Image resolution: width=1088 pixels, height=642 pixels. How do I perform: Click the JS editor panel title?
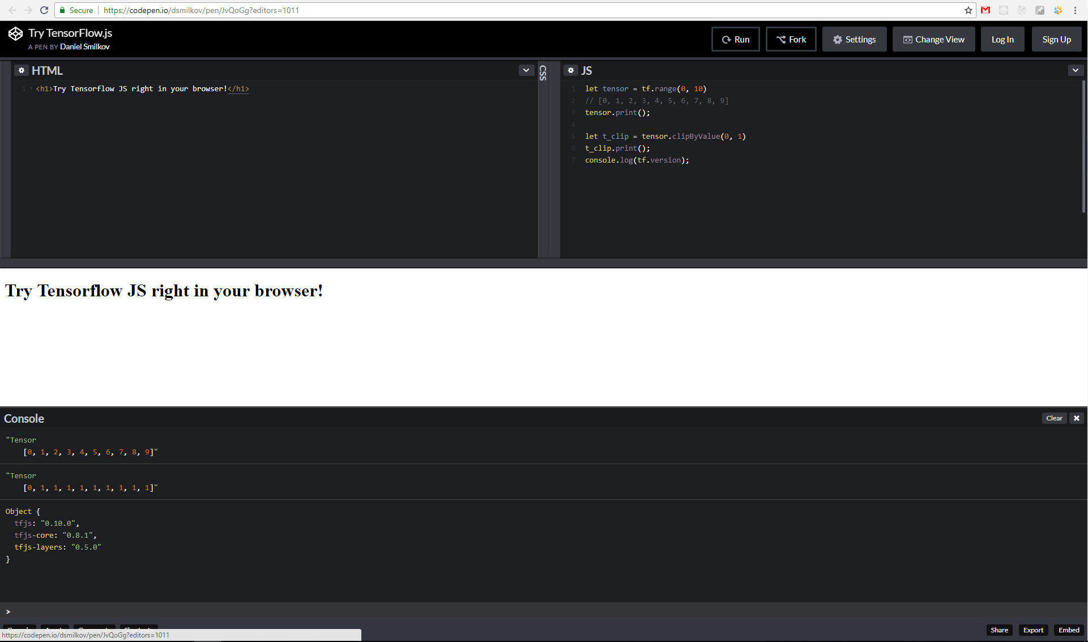(587, 71)
